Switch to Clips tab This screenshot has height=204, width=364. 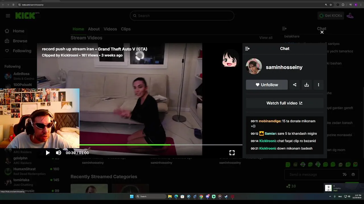126,29
